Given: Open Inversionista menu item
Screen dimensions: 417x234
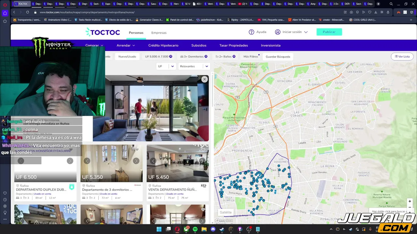Looking at the screenshot, I should [x=271, y=45].
